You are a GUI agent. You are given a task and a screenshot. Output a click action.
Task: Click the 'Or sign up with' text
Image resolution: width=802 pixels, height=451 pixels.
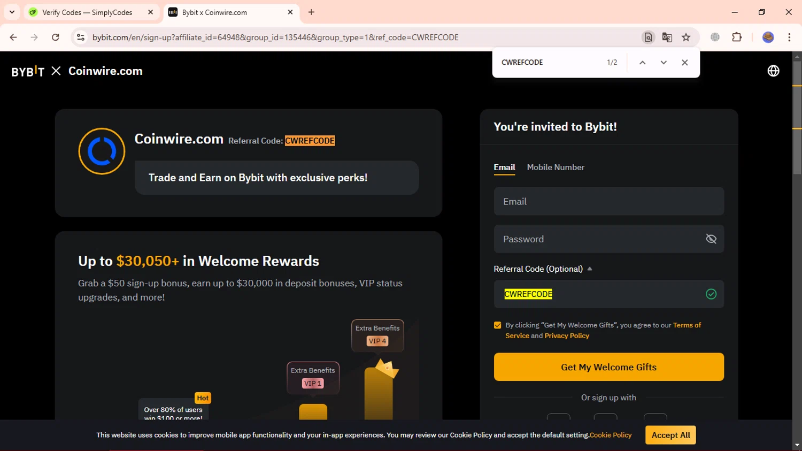pyautogui.click(x=608, y=398)
